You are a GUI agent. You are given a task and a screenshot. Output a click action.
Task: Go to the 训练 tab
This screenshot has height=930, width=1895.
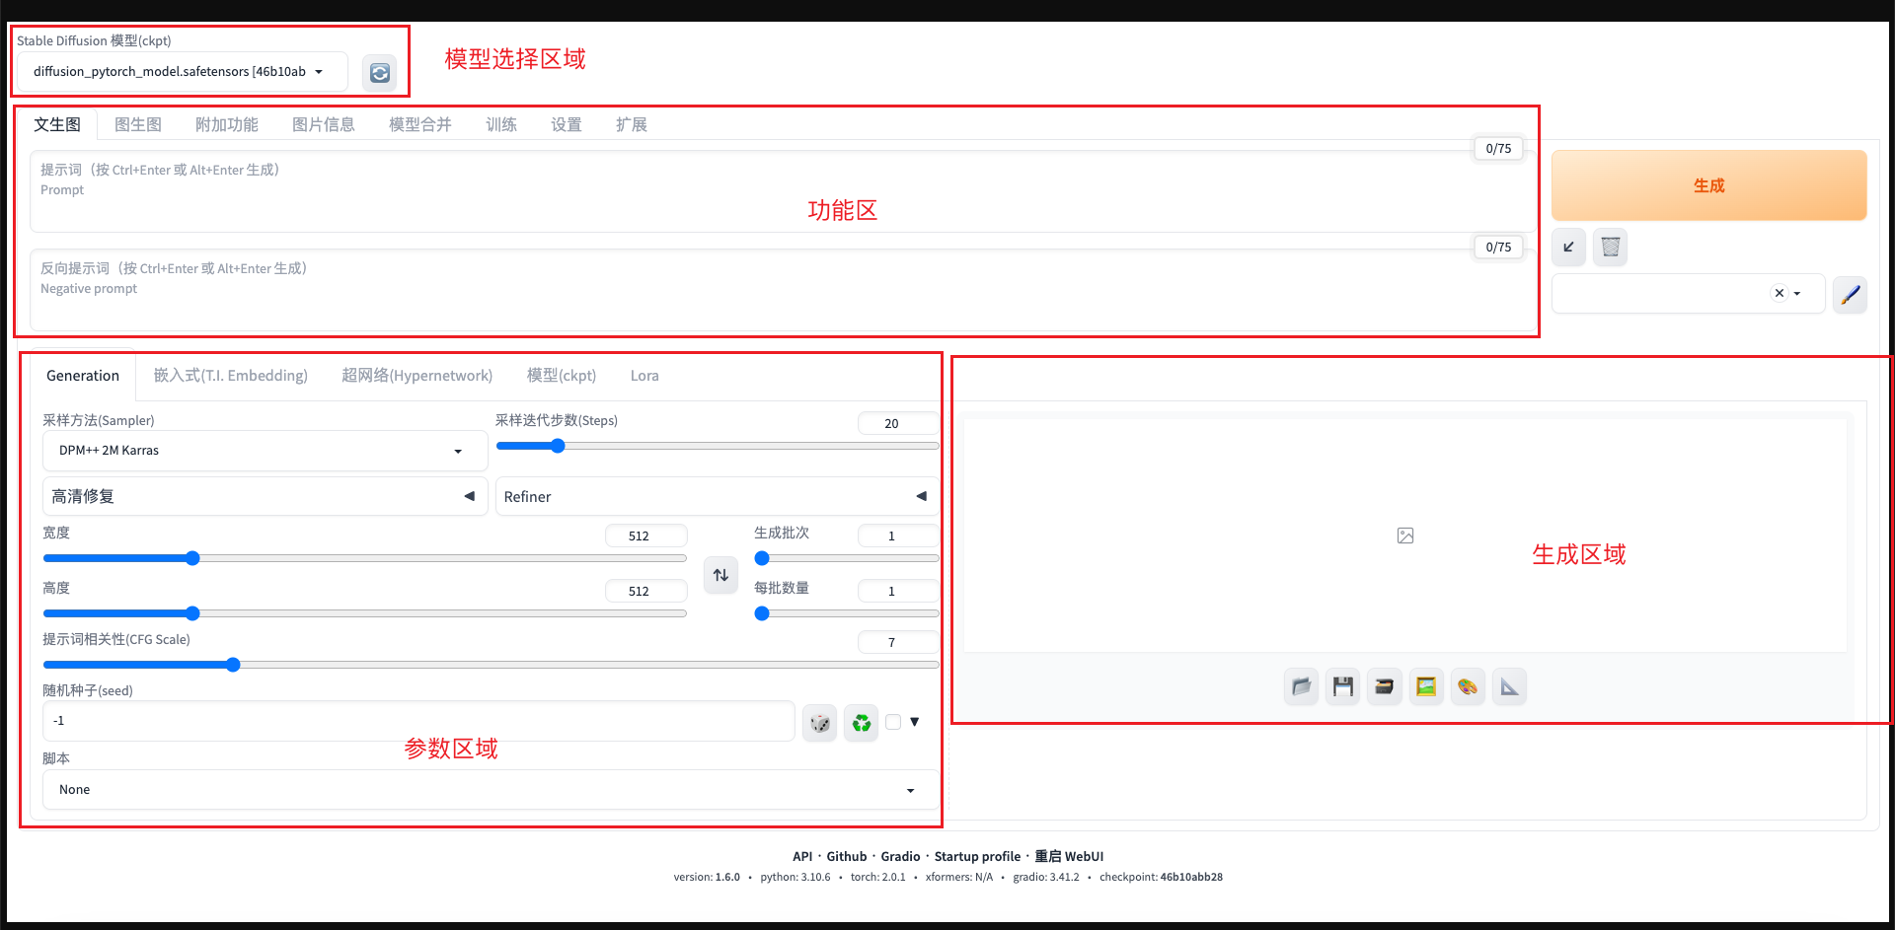501,124
